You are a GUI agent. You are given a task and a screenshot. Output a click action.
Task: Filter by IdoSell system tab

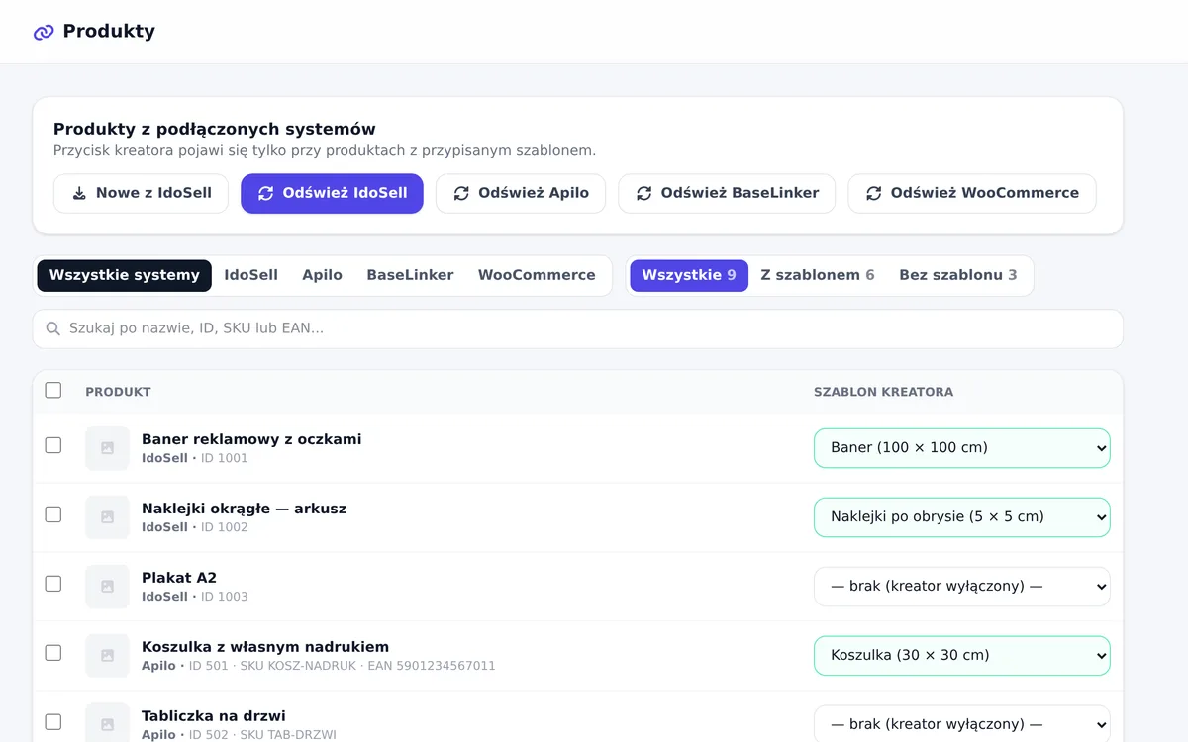coord(251,276)
